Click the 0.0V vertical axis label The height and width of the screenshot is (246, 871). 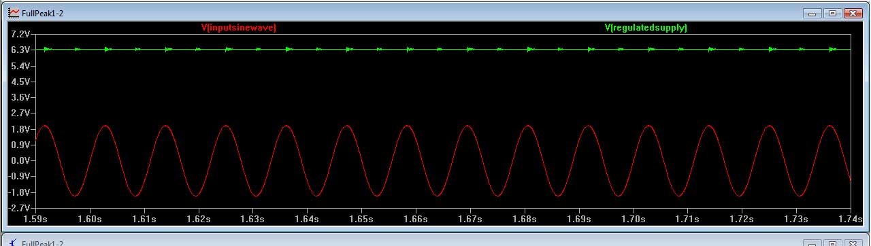20,160
